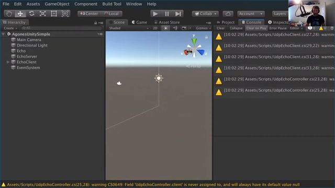This screenshot has height=188, width=335.
Task: Open the Help menu
Action: [x=151, y=4]
